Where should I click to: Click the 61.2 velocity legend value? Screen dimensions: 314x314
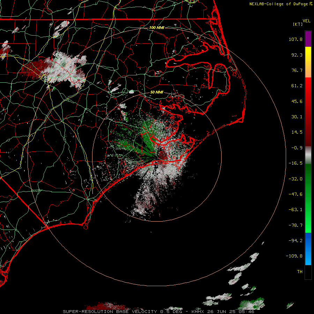pos(297,86)
